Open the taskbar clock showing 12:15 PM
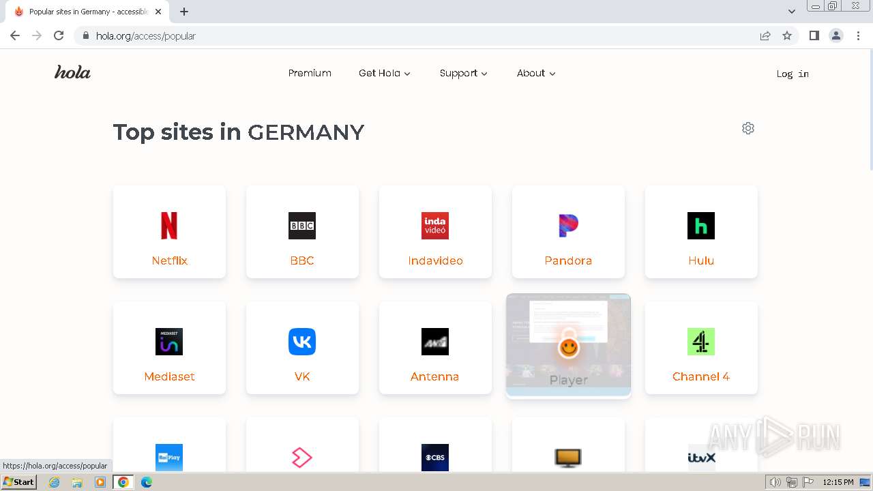Screen dimensions: 873x491 [838, 482]
